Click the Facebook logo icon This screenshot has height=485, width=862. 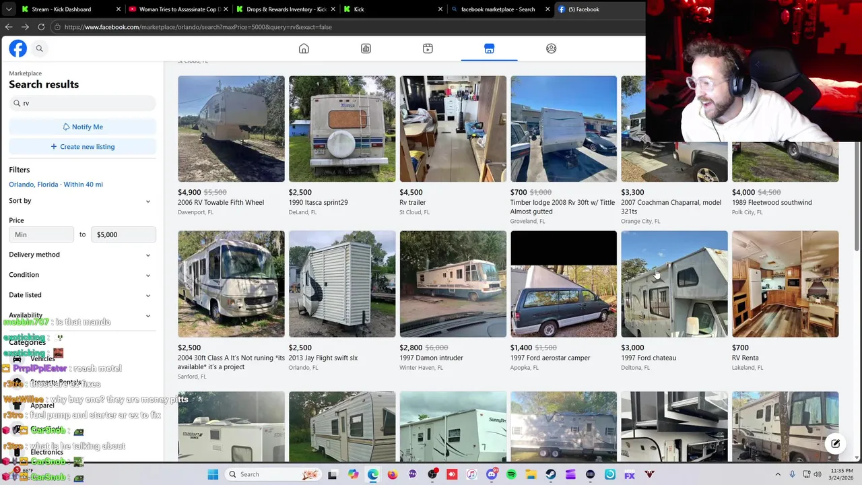18,48
